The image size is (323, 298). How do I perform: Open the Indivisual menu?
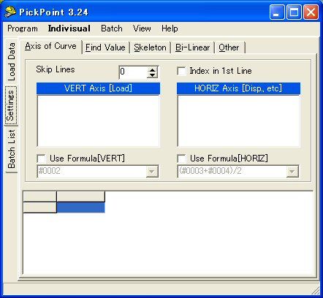click(x=69, y=28)
